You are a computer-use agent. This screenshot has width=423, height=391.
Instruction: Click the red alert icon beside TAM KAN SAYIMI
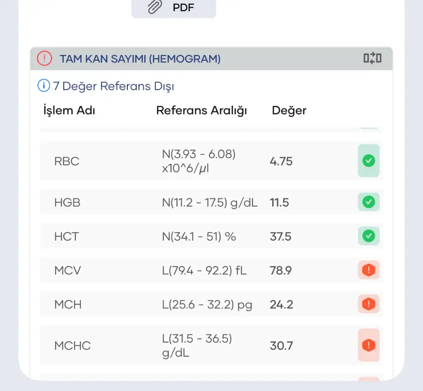(x=44, y=59)
